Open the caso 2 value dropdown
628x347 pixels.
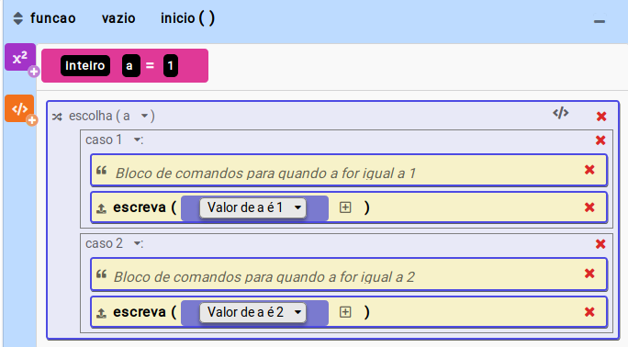pos(137,243)
